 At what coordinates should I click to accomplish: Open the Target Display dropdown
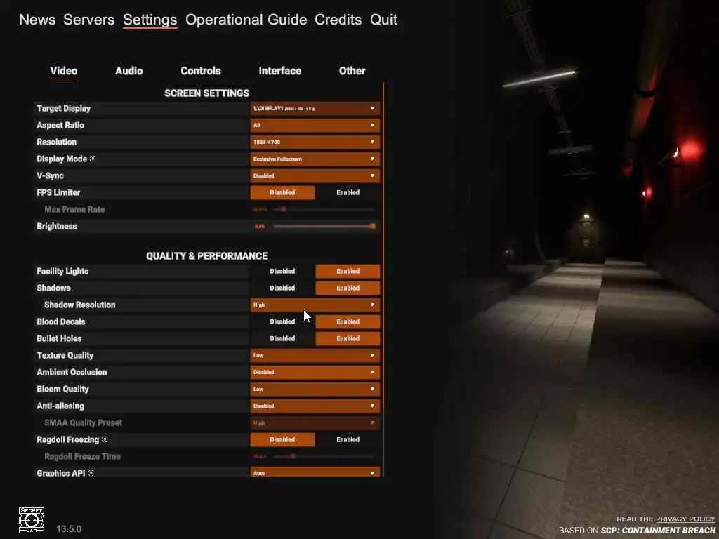point(315,109)
